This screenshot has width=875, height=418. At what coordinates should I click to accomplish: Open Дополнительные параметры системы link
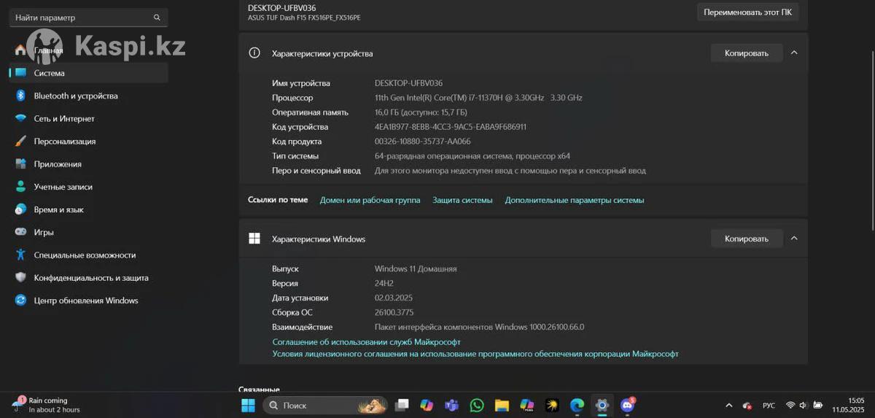[575, 200]
